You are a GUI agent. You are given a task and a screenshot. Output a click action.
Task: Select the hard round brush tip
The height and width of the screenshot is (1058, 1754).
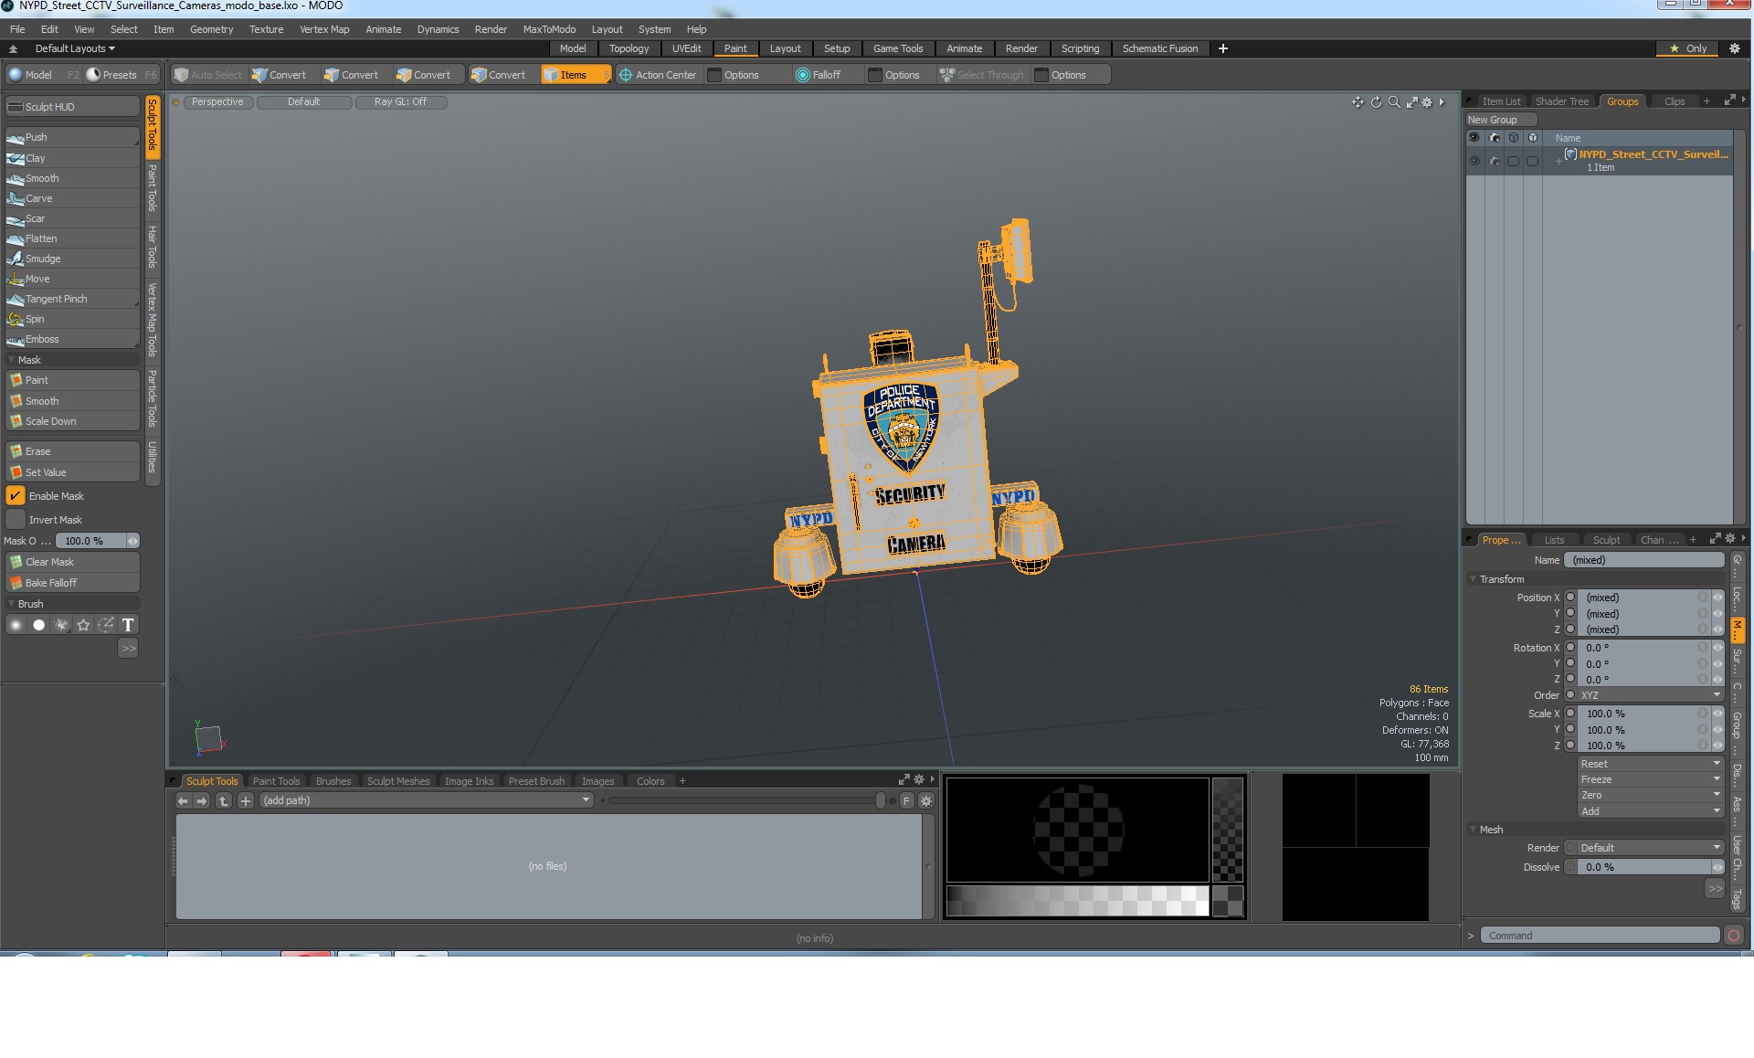[38, 625]
